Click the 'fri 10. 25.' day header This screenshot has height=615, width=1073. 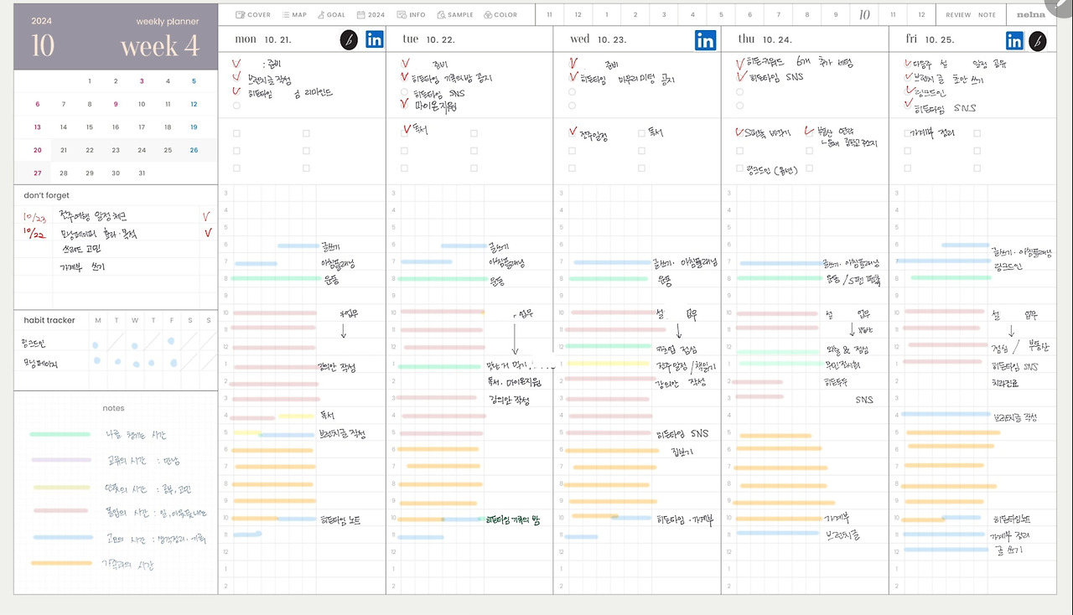(x=930, y=39)
